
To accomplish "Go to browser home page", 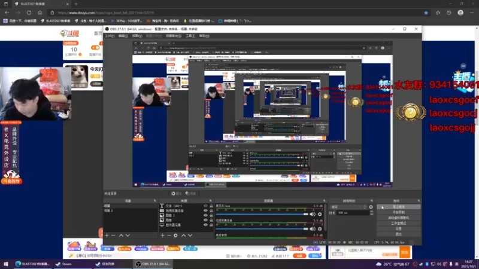I will [x=40, y=13].
